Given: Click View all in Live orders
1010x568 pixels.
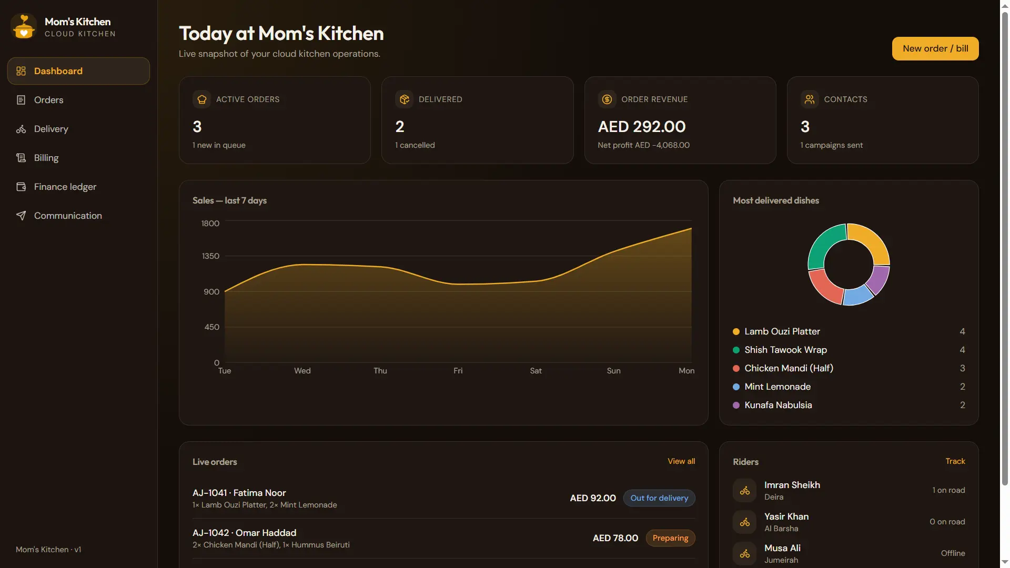Looking at the screenshot, I should [x=681, y=461].
